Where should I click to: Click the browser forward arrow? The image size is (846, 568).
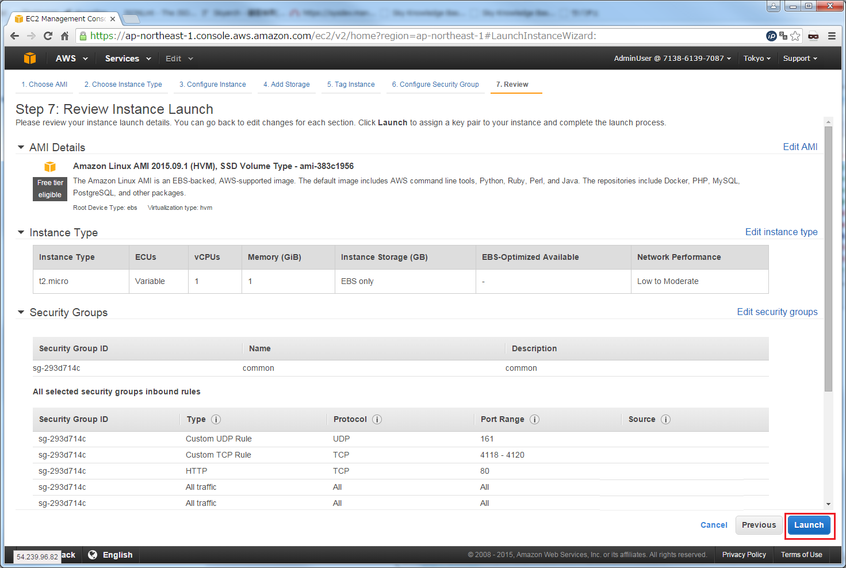(32, 36)
